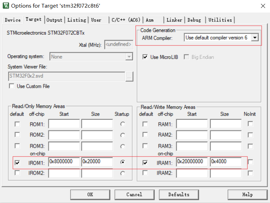Check the IRAM2 default checkbox

click(x=145, y=173)
